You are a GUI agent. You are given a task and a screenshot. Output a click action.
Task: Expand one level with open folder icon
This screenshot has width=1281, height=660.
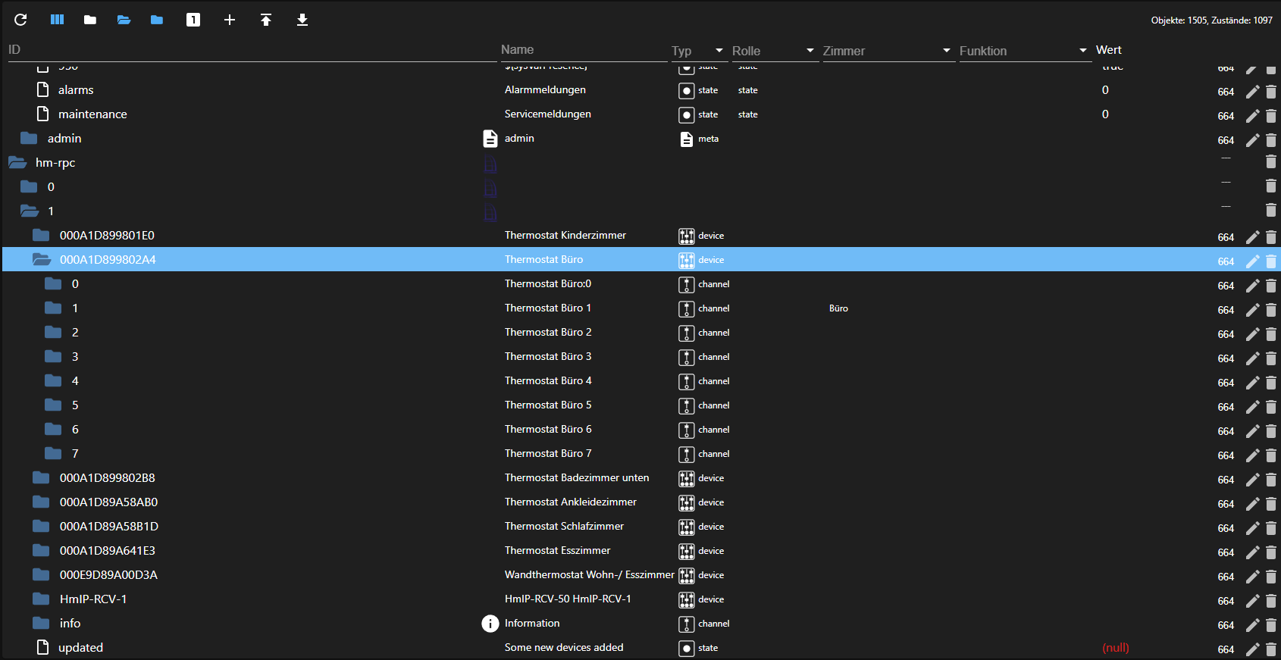pyautogui.click(x=124, y=20)
